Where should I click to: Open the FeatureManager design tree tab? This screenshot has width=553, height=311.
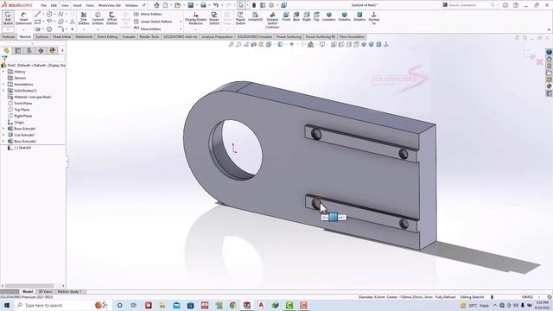click(x=6, y=51)
